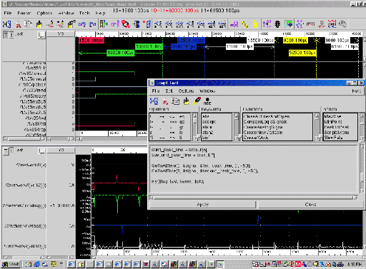Click the small book icon in lower signal panel

tap(42, 151)
